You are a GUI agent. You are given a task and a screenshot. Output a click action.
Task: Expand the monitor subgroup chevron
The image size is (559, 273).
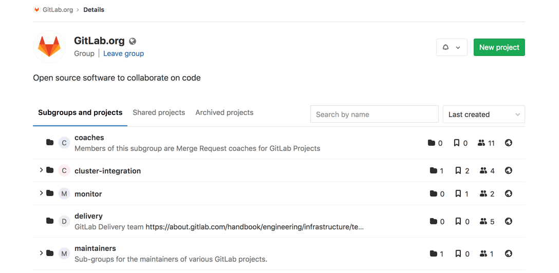pos(41,193)
